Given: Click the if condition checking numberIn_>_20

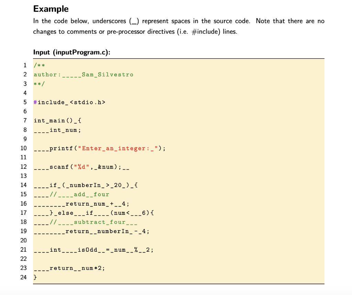Looking at the screenshot, I should click(x=86, y=185).
